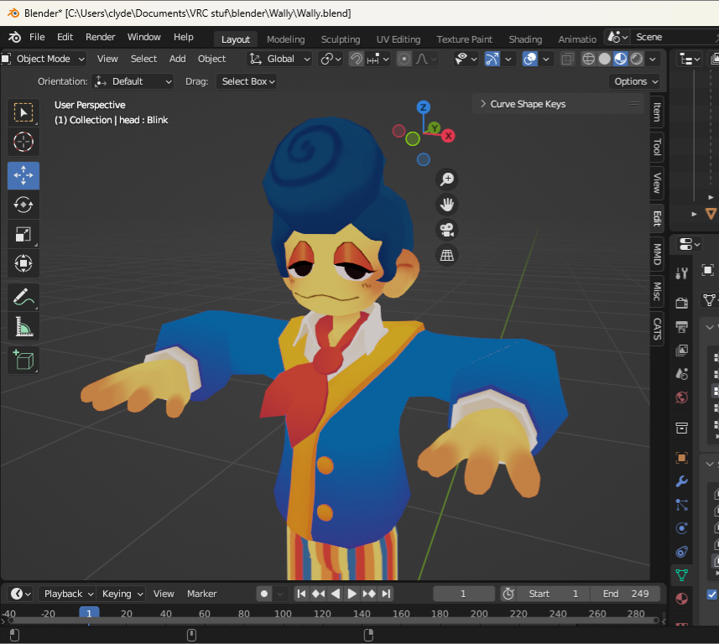Select the Rotate tool
The width and height of the screenshot is (719, 644).
23,204
